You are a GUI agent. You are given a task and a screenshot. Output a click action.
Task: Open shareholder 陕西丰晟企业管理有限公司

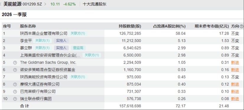44,33
